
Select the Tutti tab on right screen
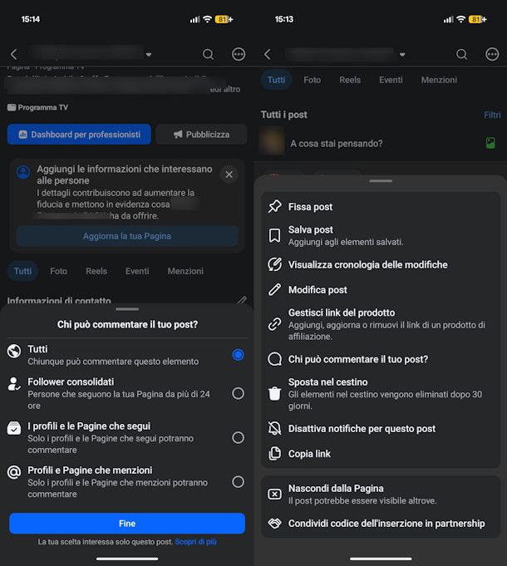276,80
